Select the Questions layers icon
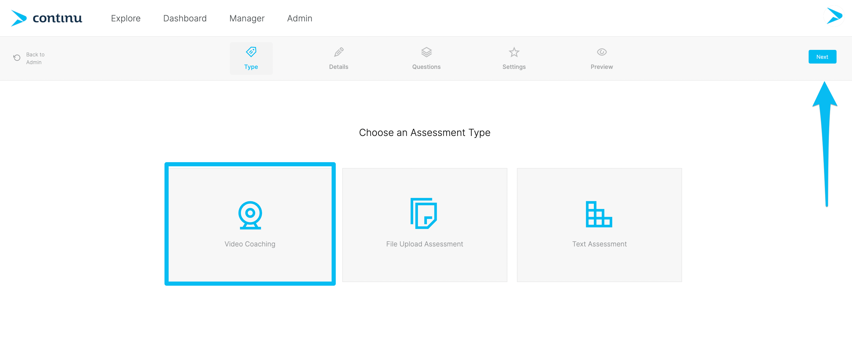Screen dimensions: 852x345 [x=426, y=52]
